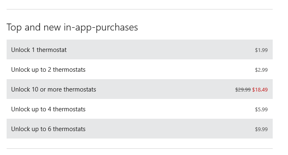Select the Unlock 1 thermostat purchase
Image resolution: width=288 pixels, height=155 pixels.
pyautogui.click(x=140, y=49)
